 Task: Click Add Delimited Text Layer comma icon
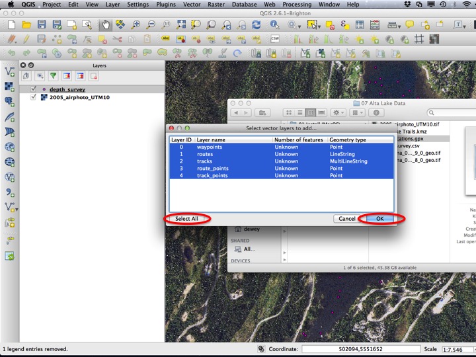click(x=10, y=192)
